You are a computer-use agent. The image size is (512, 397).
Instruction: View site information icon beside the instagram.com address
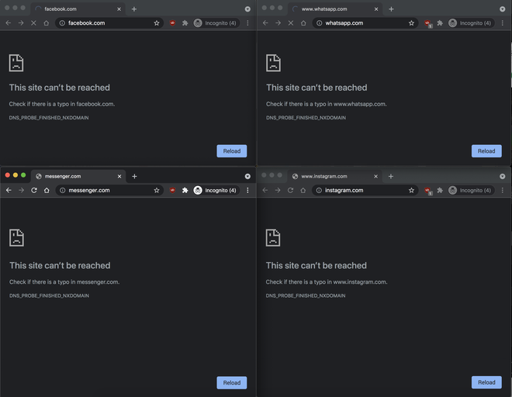318,190
